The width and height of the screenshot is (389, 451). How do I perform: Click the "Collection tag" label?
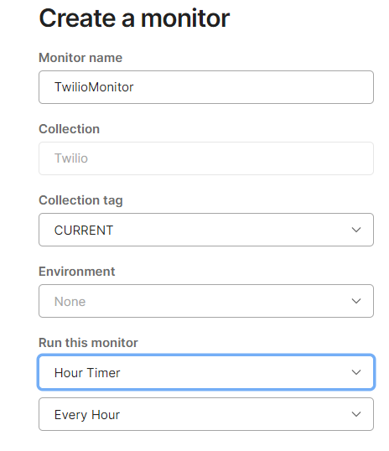80,200
